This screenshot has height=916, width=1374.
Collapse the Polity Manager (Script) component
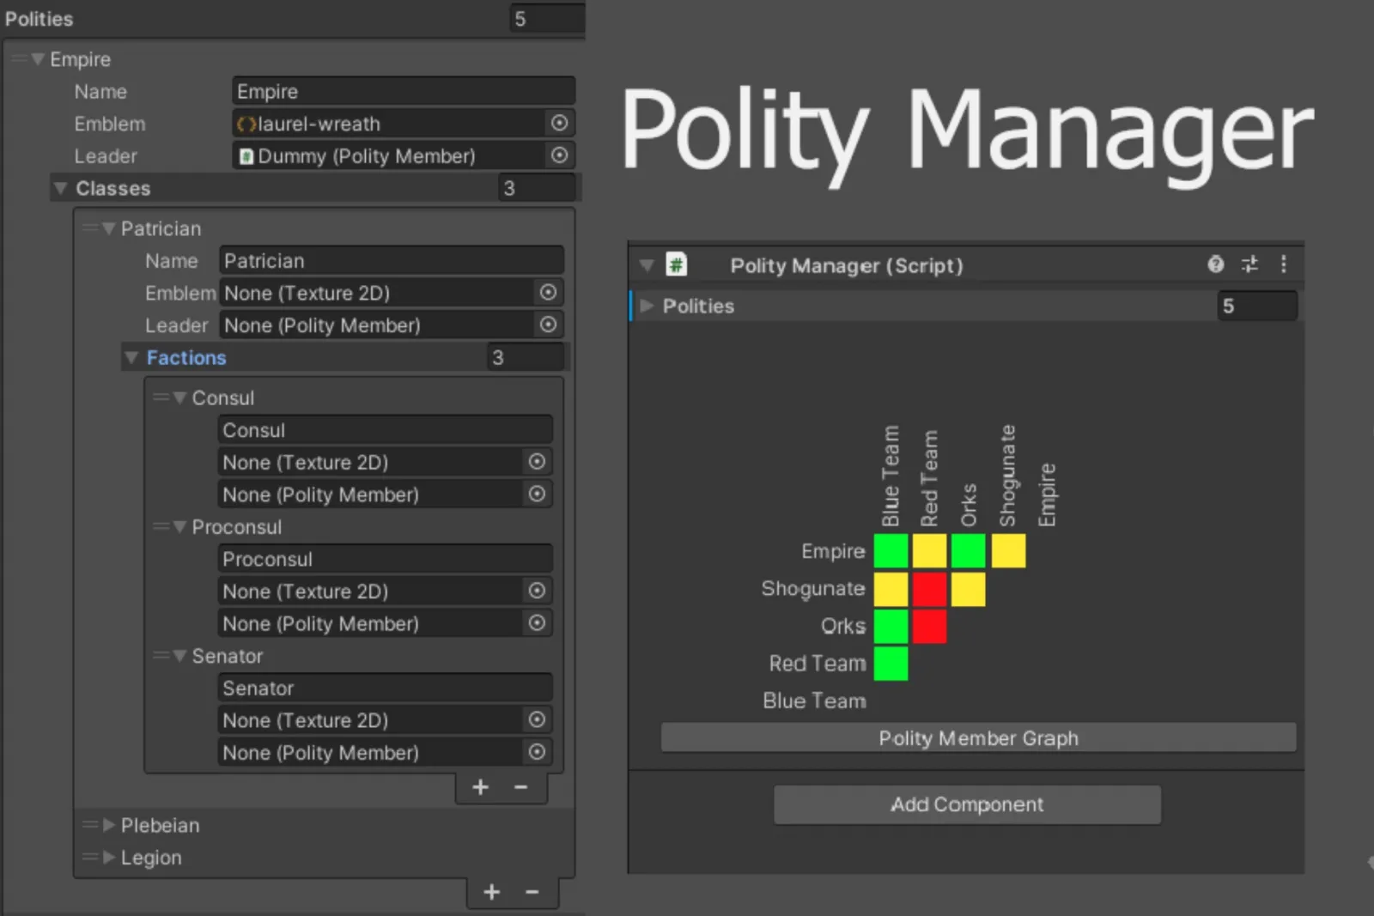(647, 265)
